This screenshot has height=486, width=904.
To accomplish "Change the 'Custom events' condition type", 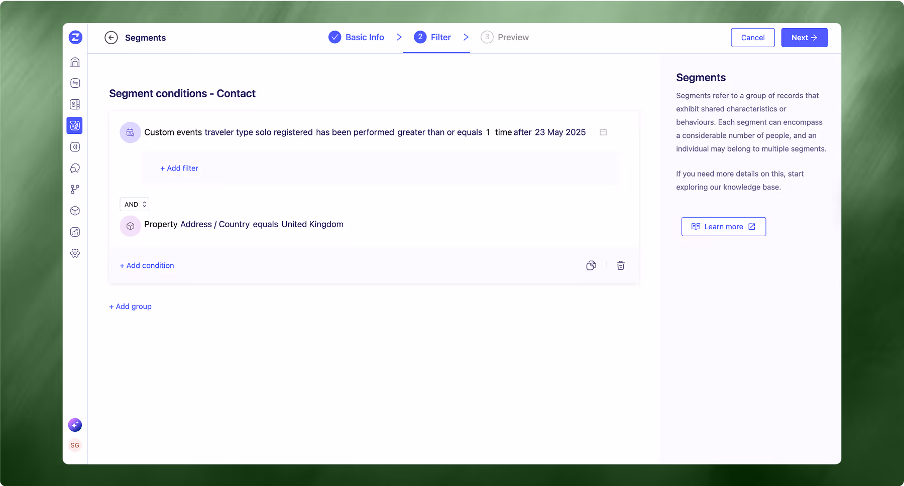I will [173, 132].
